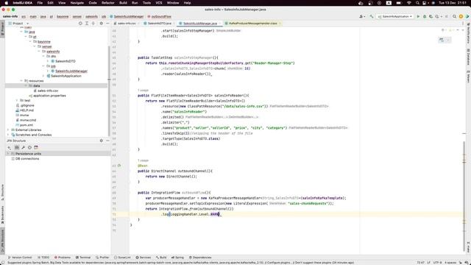Viewport: 471px width, 265px height.
Task: Click the wrench icon in JPA Structure toolbar
Action: pyautogui.click(x=23, y=147)
